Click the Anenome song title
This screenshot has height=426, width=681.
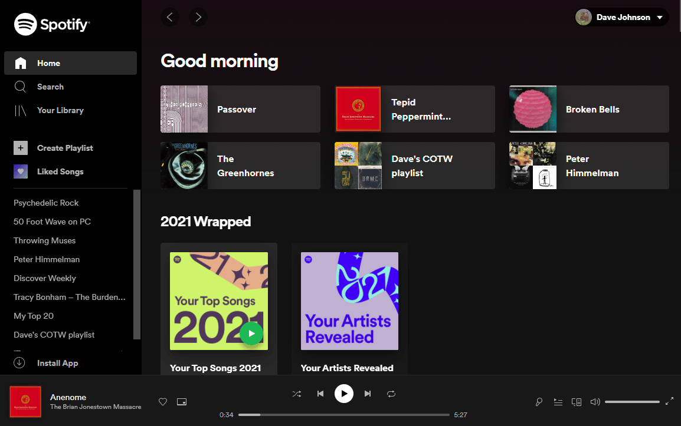pos(68,397)
